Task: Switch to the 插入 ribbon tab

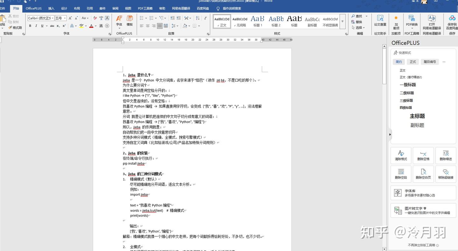Action: tap(51, 9)
